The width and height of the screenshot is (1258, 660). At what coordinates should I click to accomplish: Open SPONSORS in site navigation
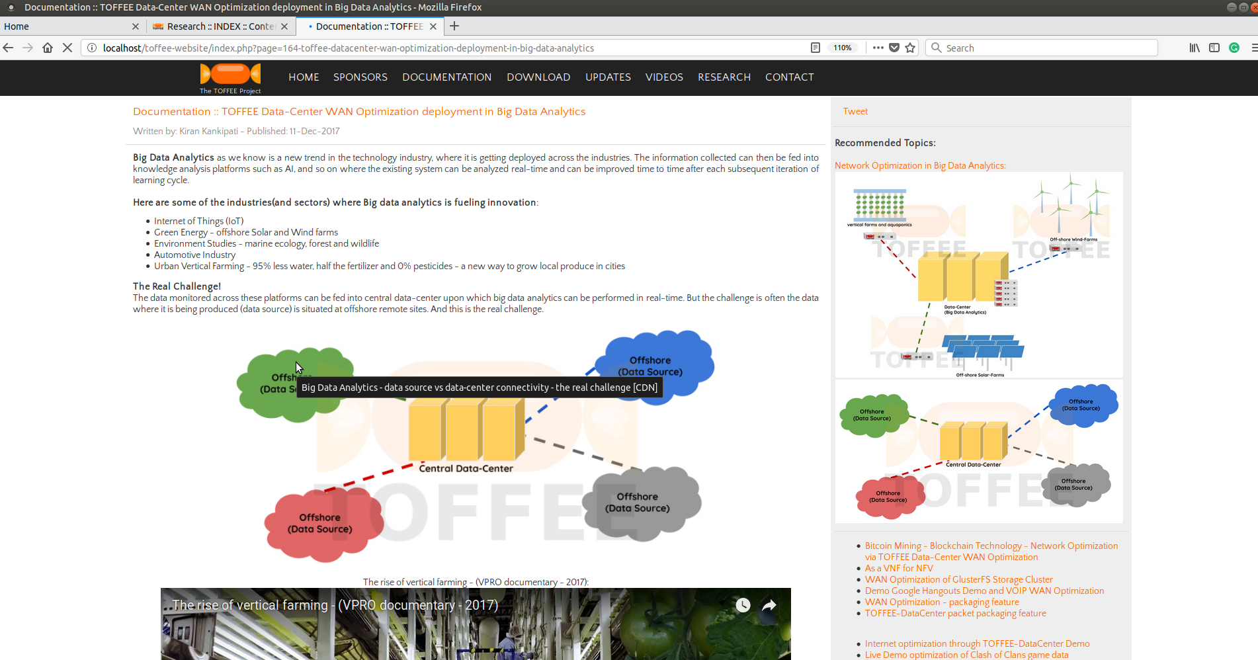tap(360, 77)
